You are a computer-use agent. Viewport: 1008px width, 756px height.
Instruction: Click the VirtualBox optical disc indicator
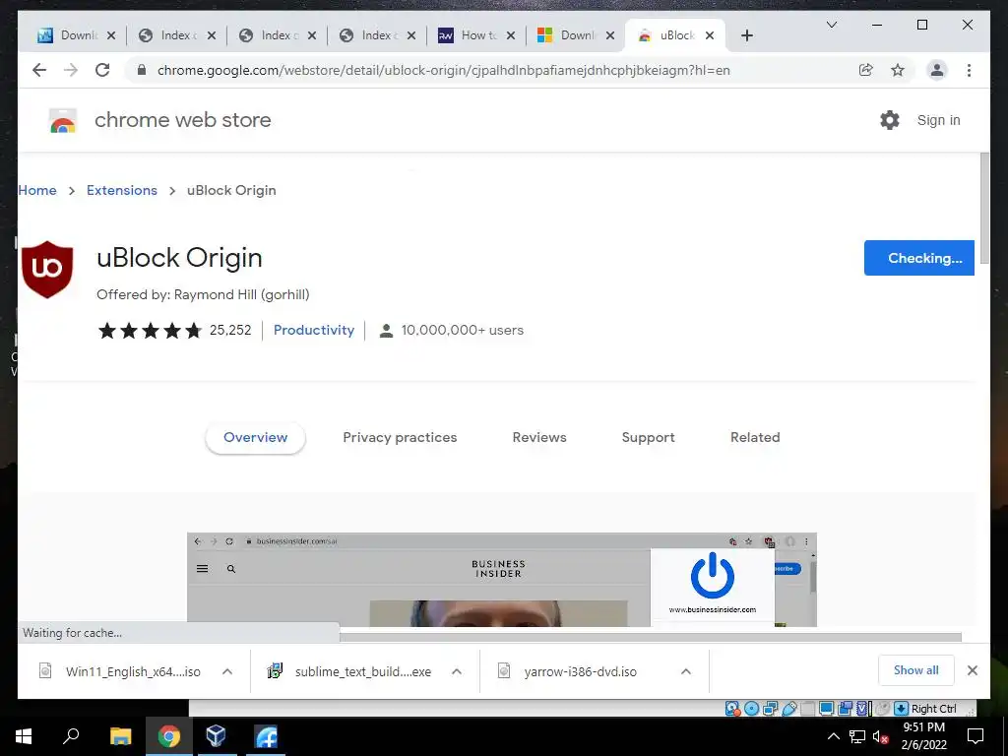point(751,709)
